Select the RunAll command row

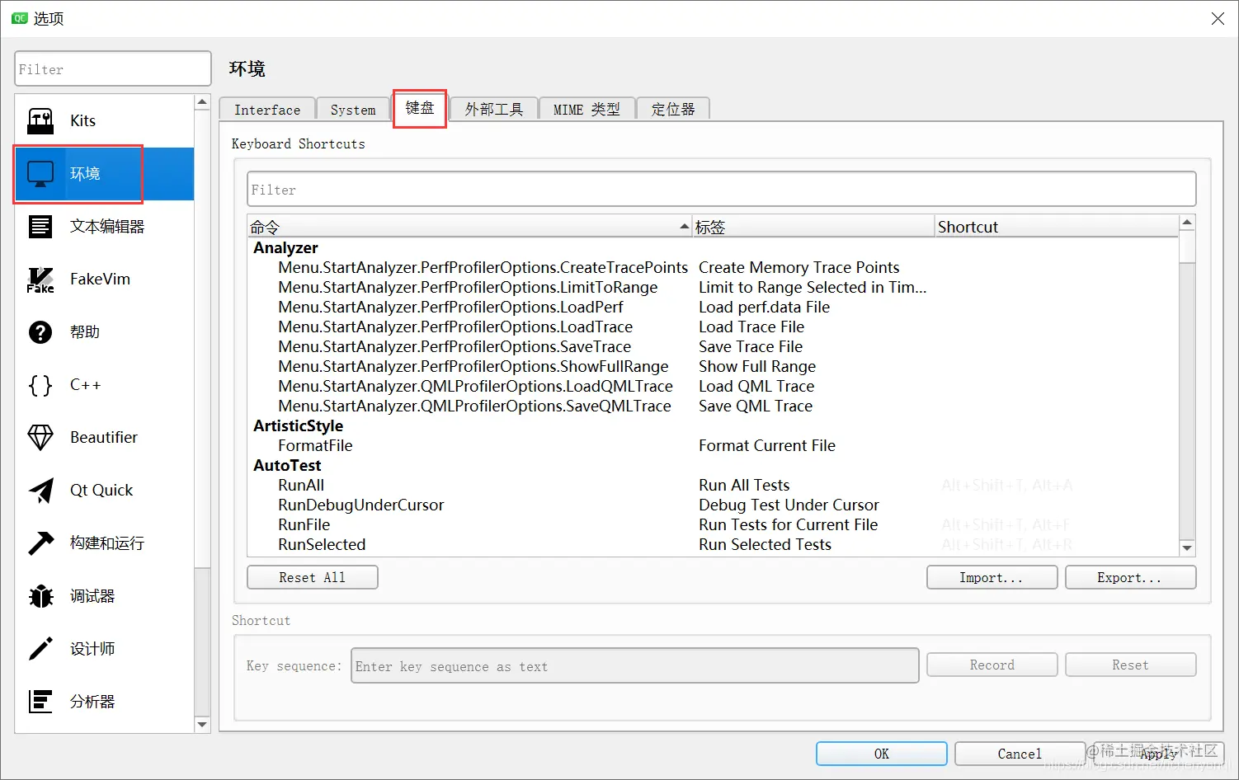[713, 486]
